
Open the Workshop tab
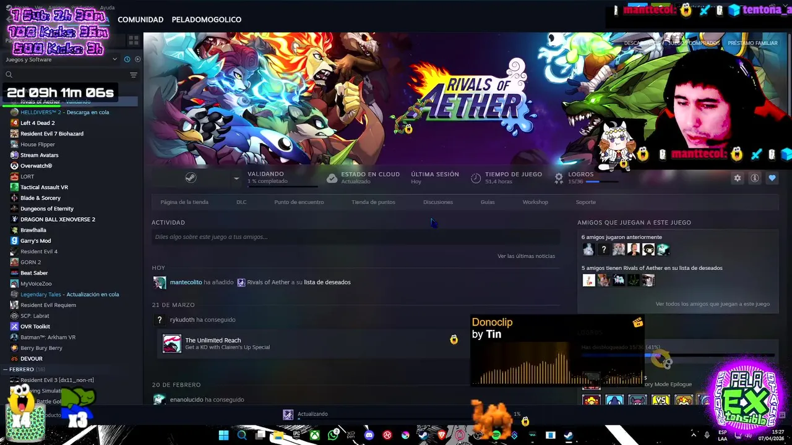tap(535, 202)
